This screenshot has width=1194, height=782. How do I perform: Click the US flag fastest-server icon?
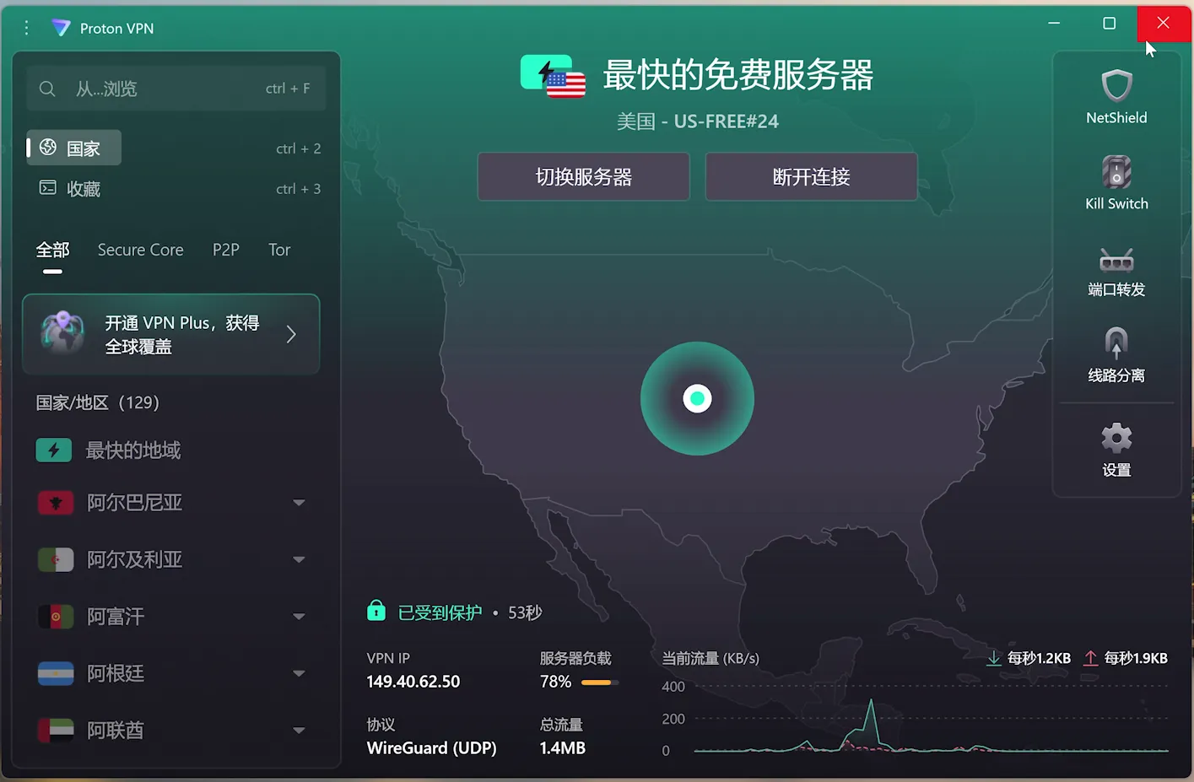point(553,76)
